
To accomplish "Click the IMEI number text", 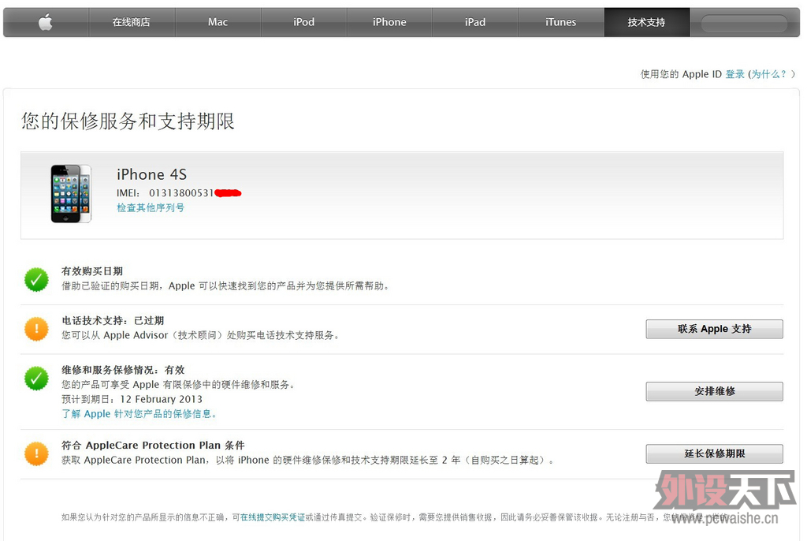I will [179, 193].
